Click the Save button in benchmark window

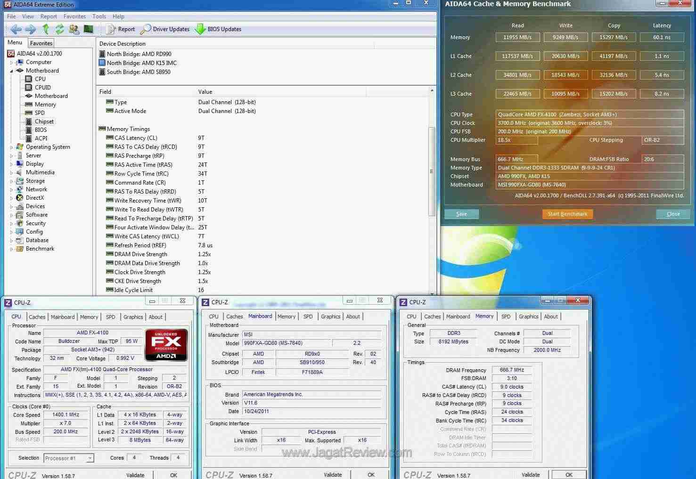tap(461, 214)
